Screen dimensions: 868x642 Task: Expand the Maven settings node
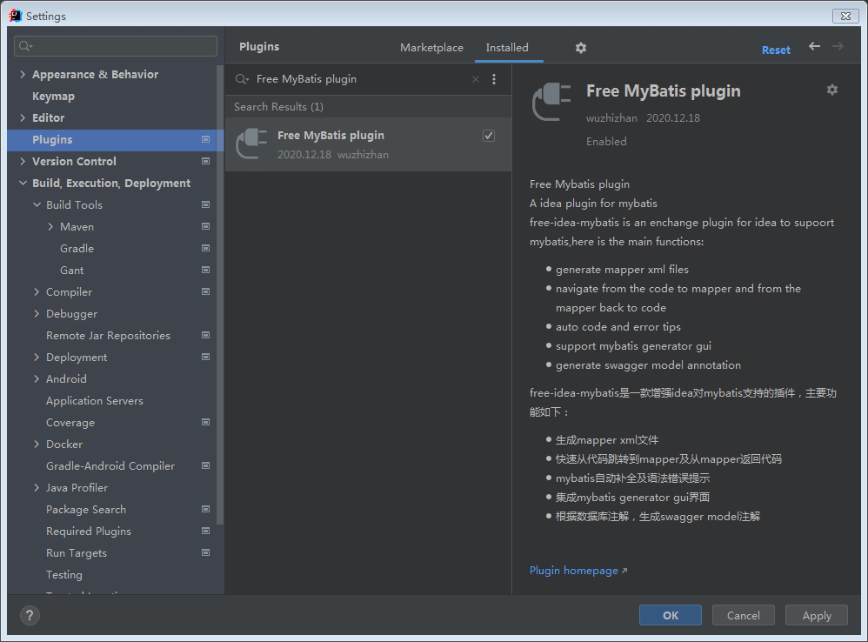(x=50, y=227)
